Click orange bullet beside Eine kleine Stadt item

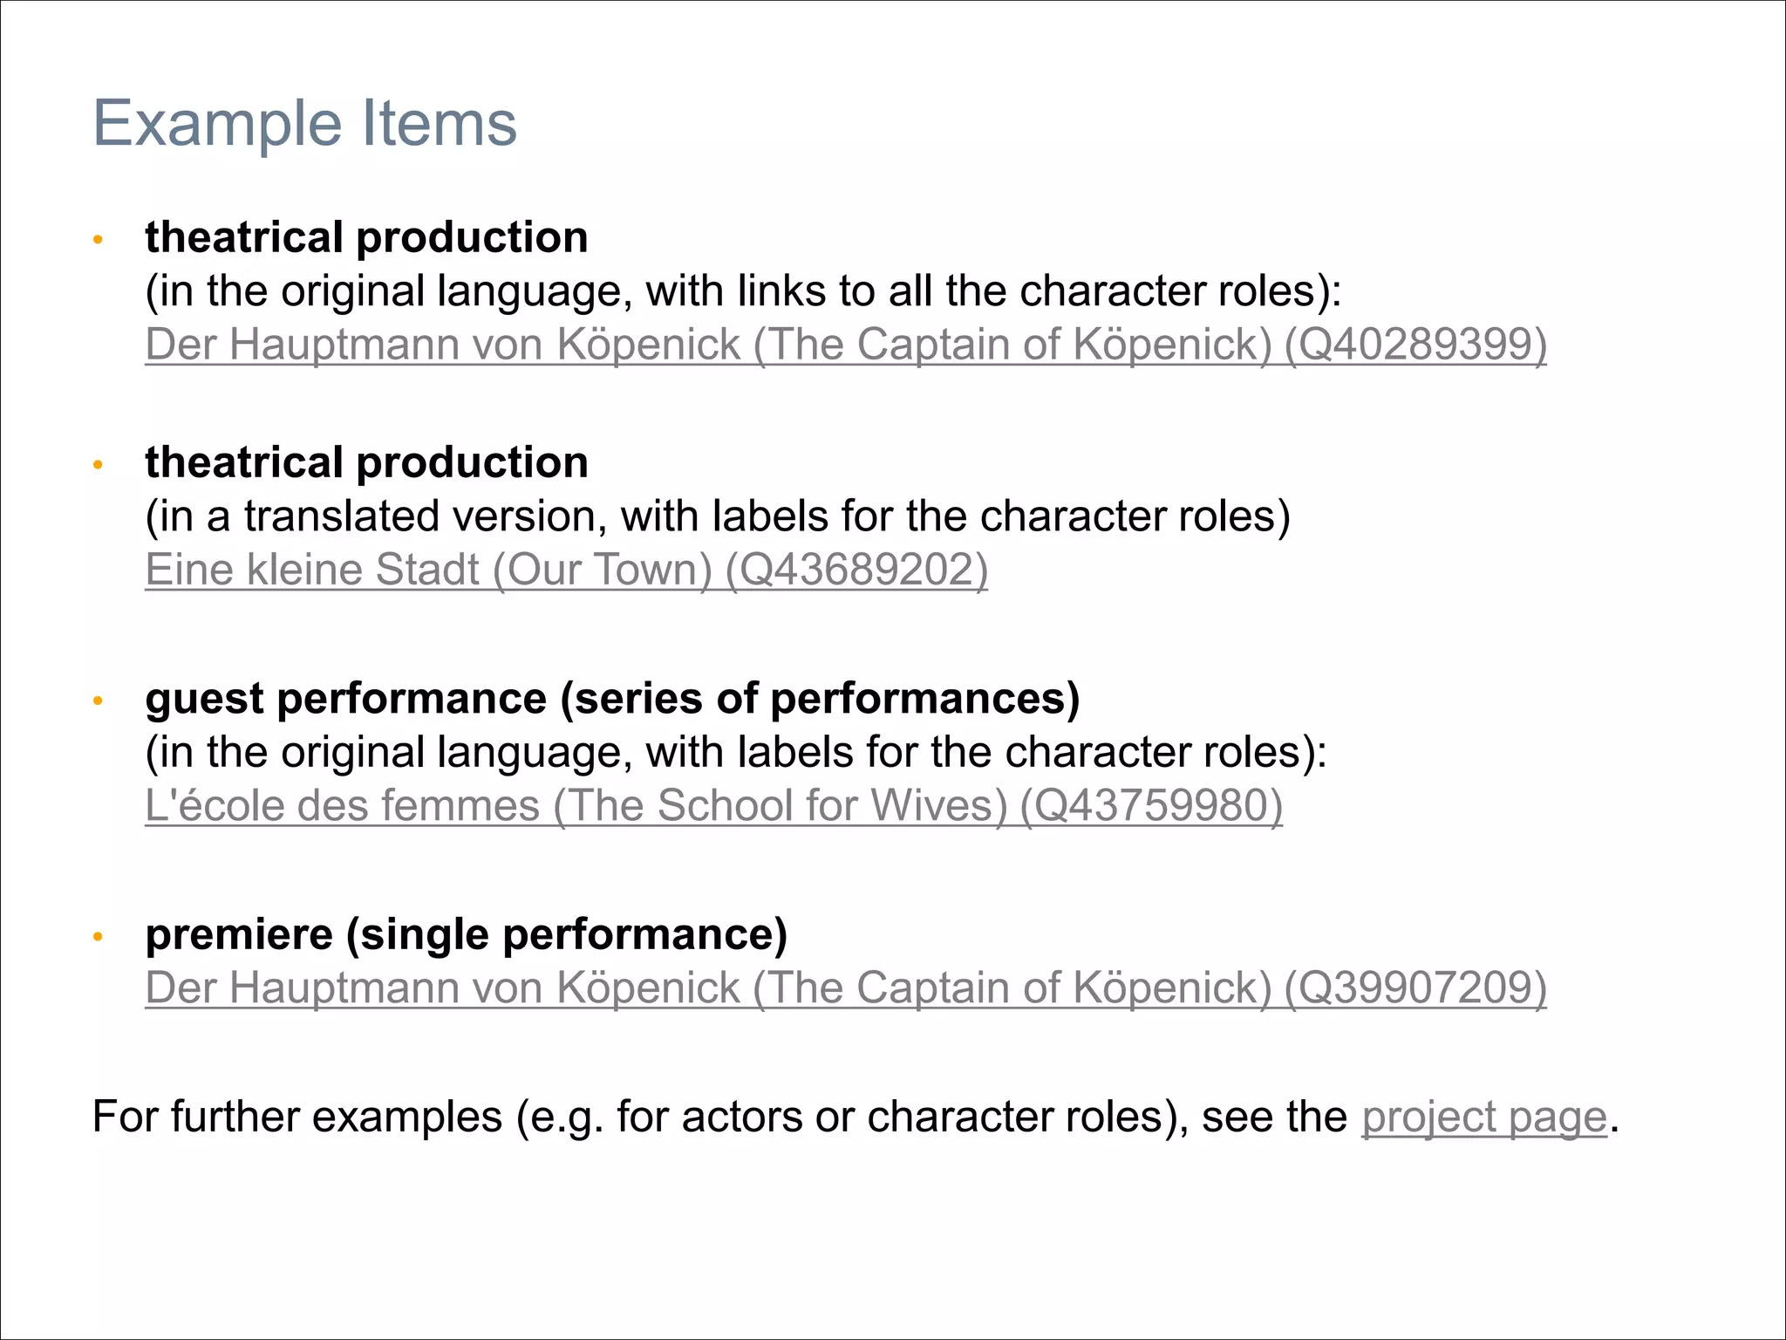pos(99,465)
